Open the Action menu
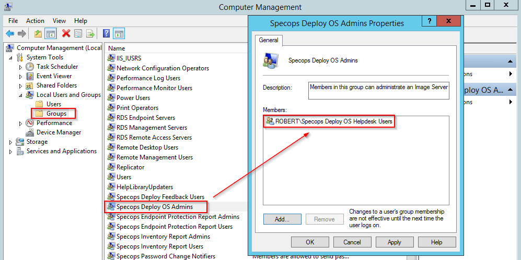 (35, 20)
